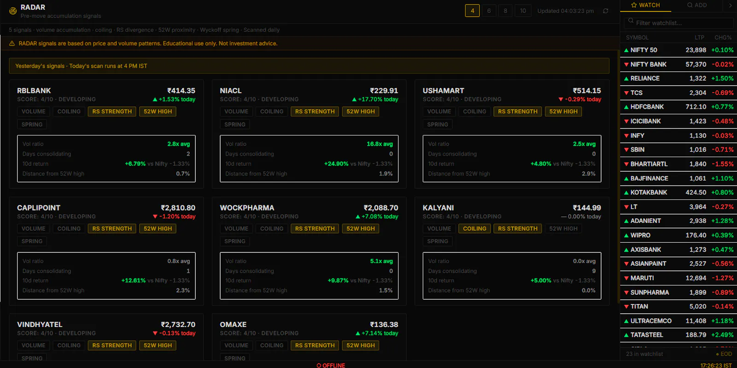Open the USHAMART signal card title
Viewport: 737px width, 368px height.
point(444,91)
